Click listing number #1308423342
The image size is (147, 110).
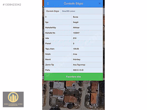[x=12, y=4]
